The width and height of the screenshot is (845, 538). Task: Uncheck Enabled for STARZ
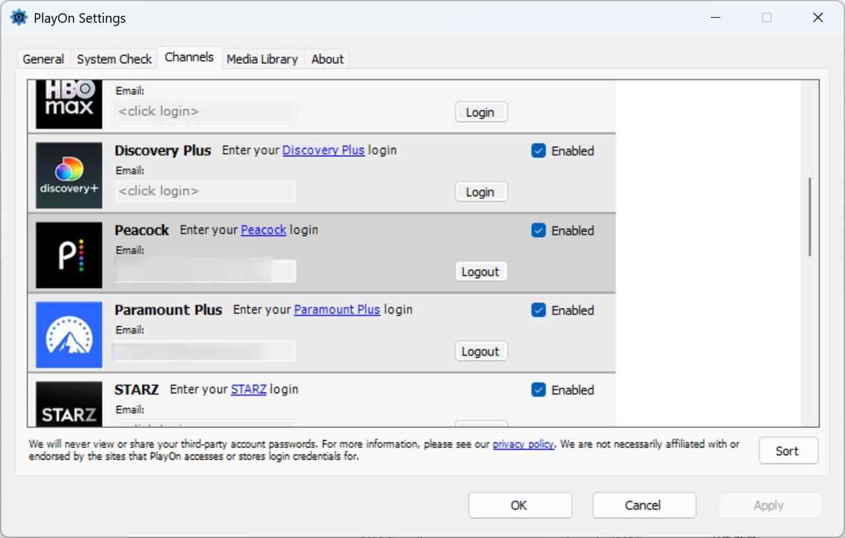(539, 390)
